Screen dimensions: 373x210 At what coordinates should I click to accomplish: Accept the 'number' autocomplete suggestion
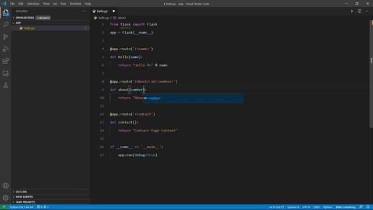tap(193, 98)
